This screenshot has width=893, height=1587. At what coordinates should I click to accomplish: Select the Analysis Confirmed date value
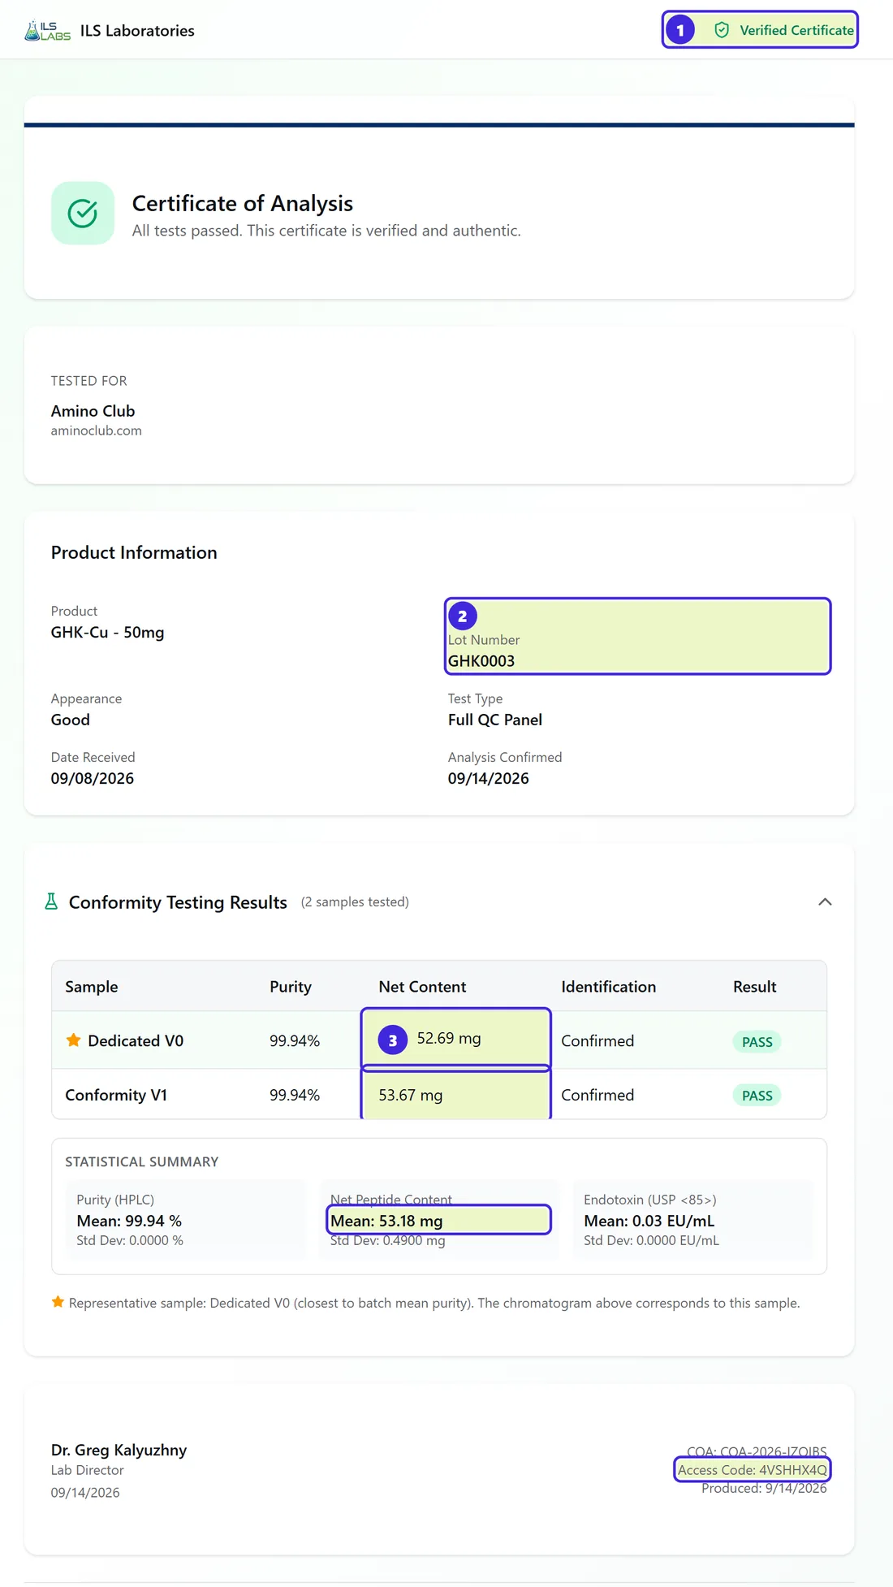(x=489, y=778)
